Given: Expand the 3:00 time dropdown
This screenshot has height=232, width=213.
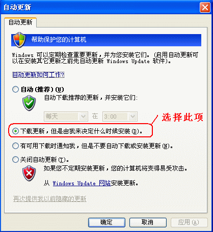Looking at the screenshot, I should pyautogui.click(x=120, y=117).
